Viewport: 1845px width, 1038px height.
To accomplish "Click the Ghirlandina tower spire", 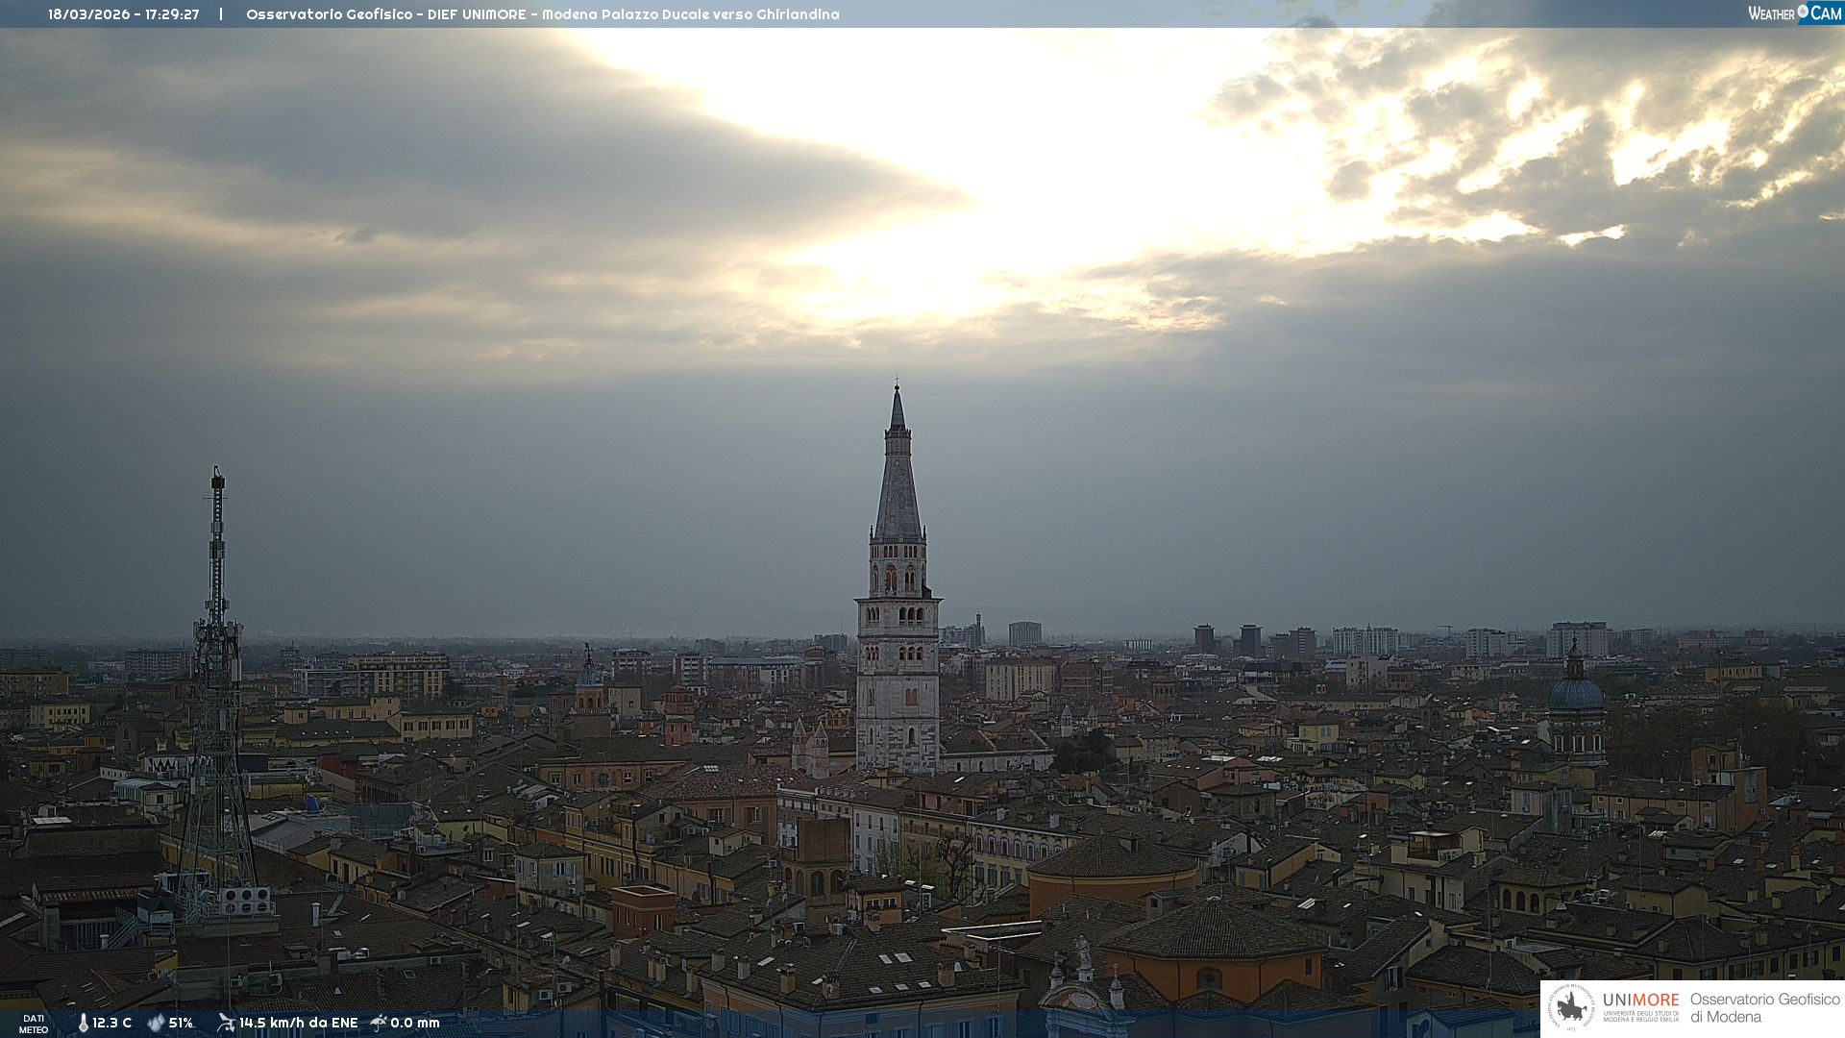I will 898,481.
